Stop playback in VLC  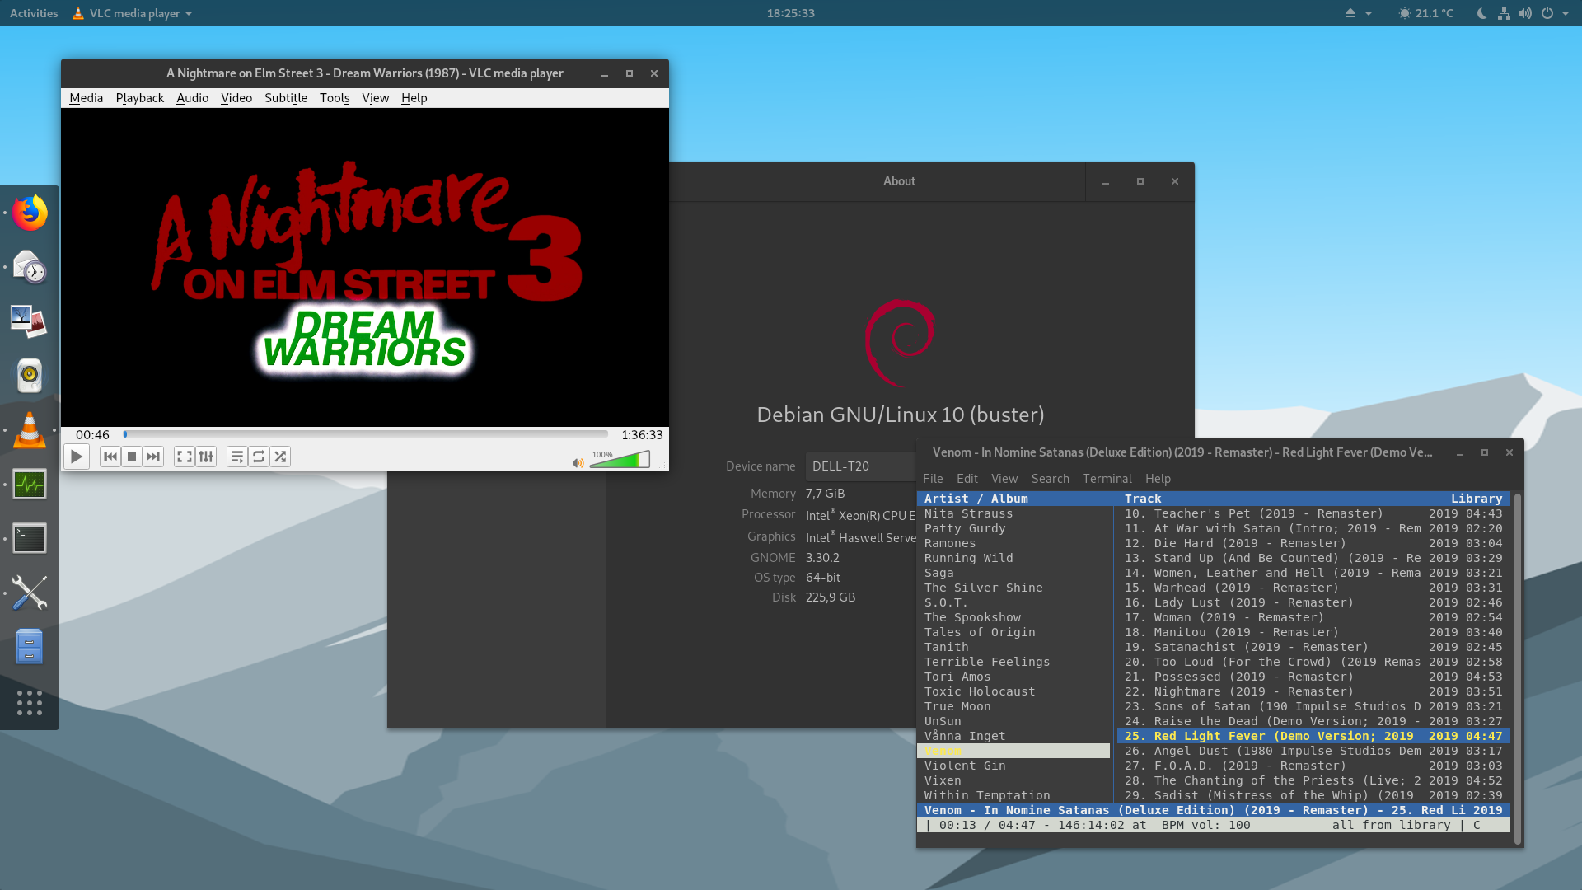pyautogui.click(x=132, y=457)
